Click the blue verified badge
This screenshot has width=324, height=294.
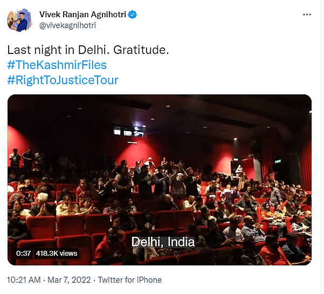click(x=132, y=15)
